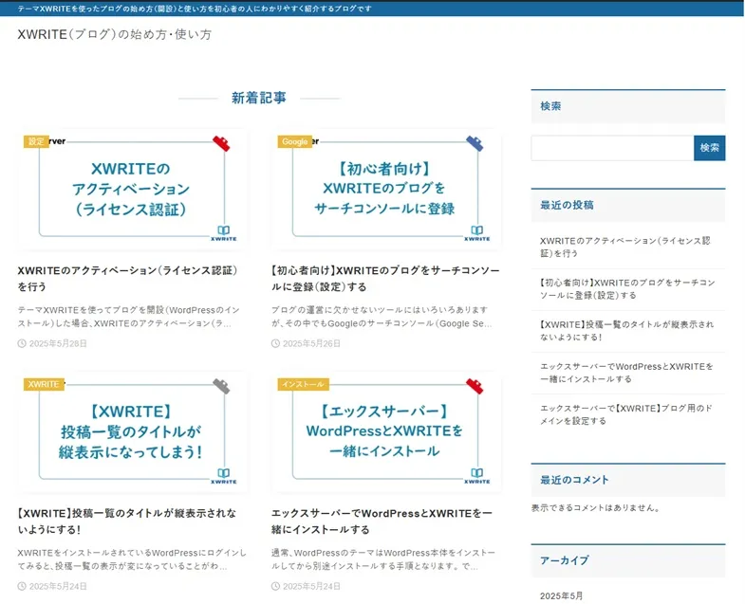Open article title XWRITEのアクティベーション(ライセンス認証)を行う

[127, 278]
